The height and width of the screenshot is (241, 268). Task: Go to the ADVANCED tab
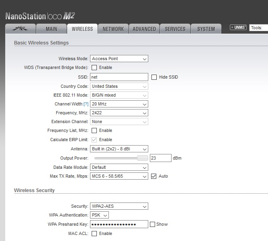[144, 29]
